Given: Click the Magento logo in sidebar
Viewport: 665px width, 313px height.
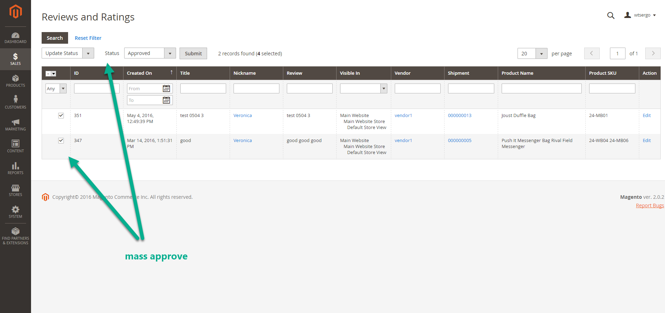Looking at the screenshot, I should pyautogui.click(x=16, y=12).
